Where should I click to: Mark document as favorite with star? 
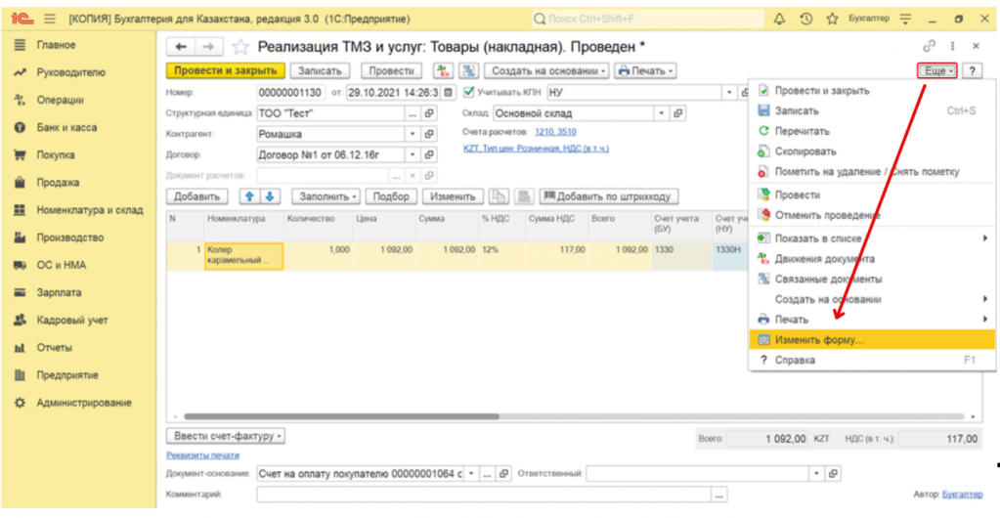click(x=240, y=47)
